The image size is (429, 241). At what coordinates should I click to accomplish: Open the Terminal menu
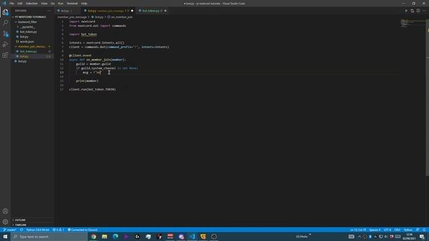[72, 3]
